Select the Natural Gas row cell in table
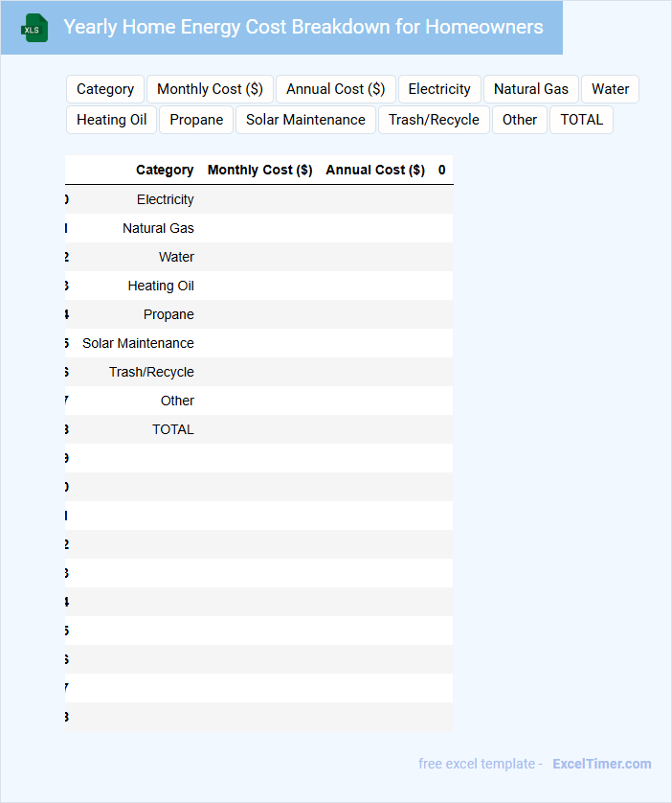Screen dimensions: 672x803 pos(158,228)
